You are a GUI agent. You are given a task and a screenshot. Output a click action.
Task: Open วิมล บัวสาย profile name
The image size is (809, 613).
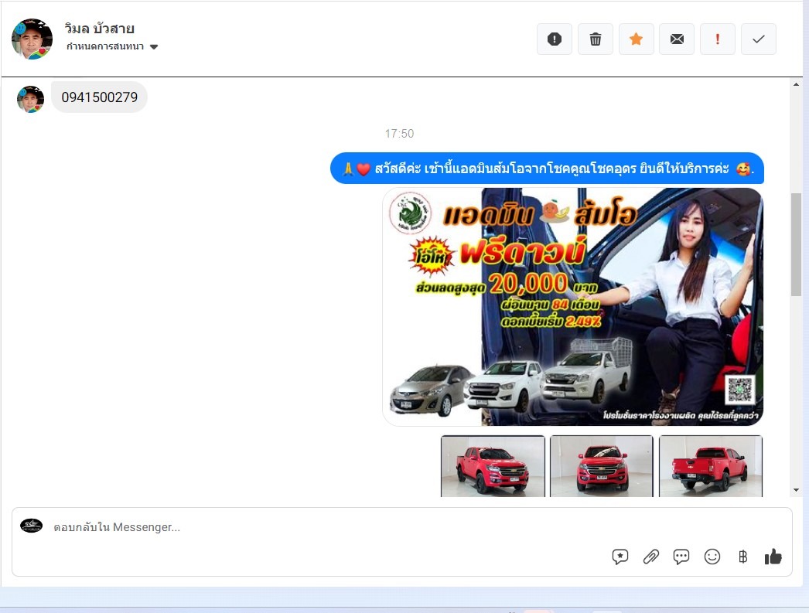point(100,29)
